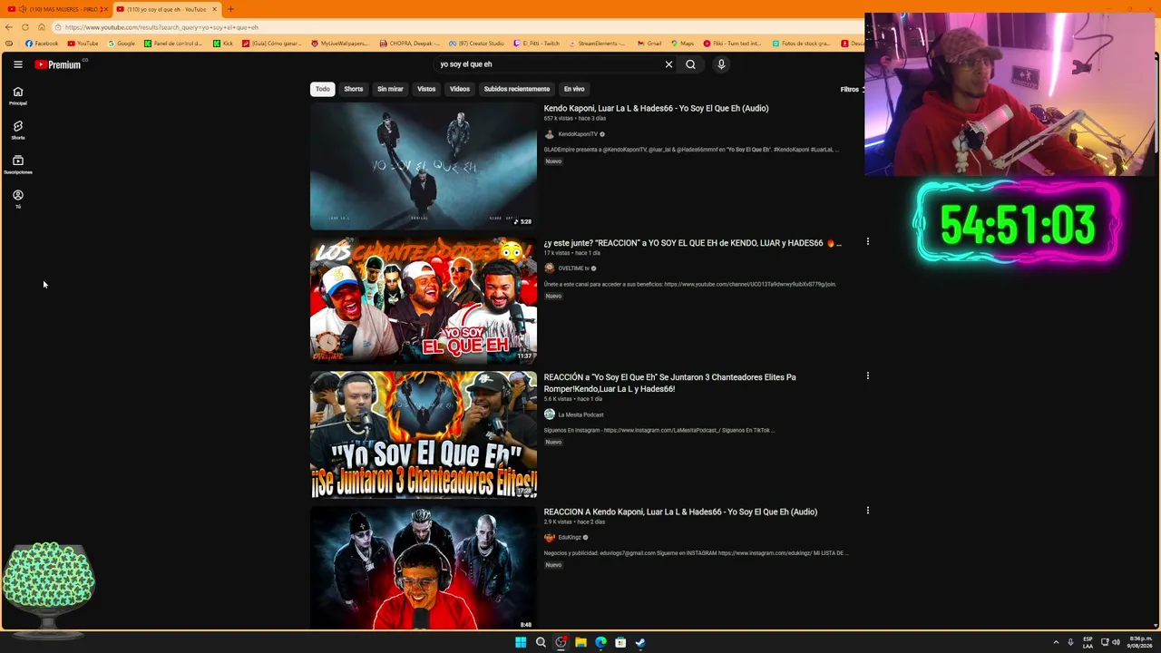Open the Facebook bookmark
The width and height of the screenshot is (1161, 653).
(x=42, y=44)
